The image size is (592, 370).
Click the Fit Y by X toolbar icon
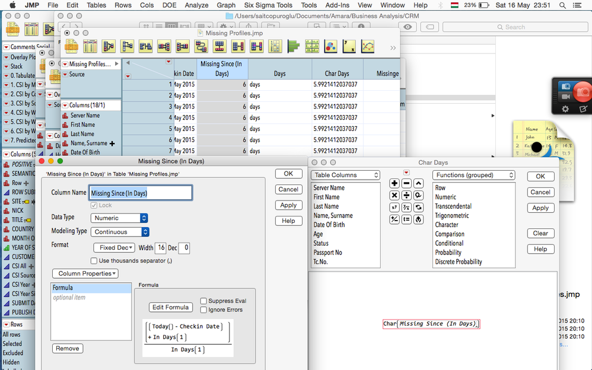(349, 46)
